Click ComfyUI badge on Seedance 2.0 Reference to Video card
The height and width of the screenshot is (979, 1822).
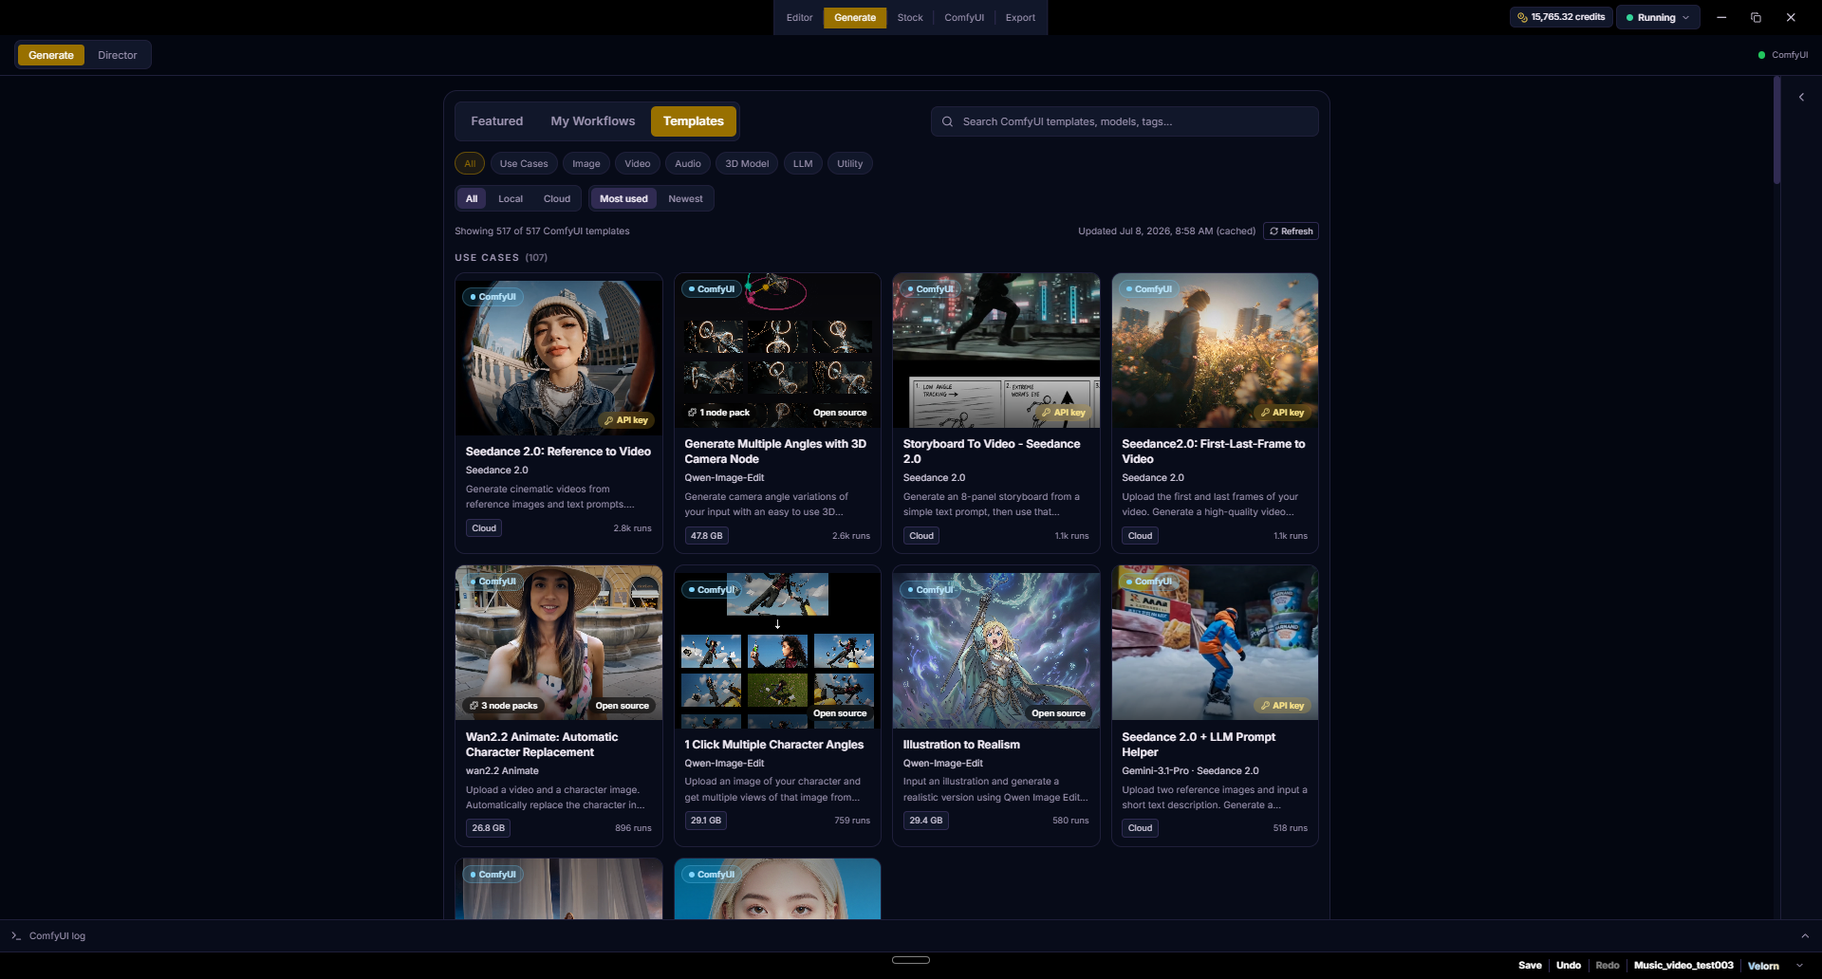click(x=493, y=297)
